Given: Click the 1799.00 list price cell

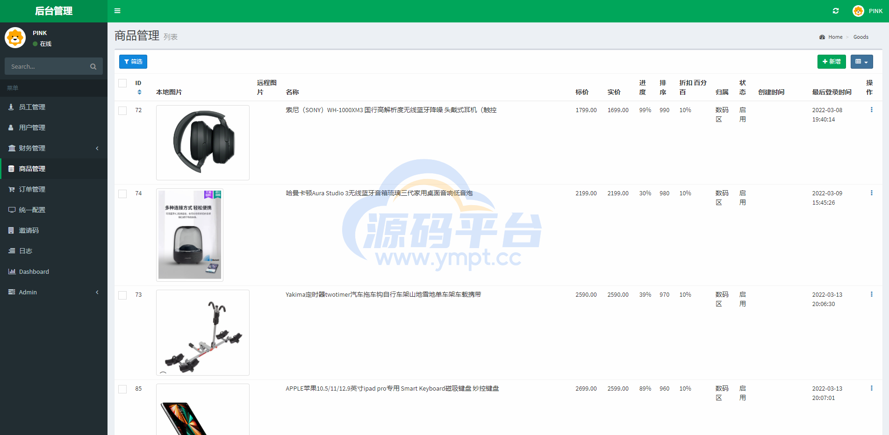Looking at the screenshot, I should coord(586,110).
